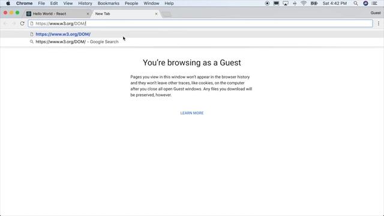Click the Siri icon in menu bar
The height and width of the screenshot is (216, 384).
click(365, 3)
